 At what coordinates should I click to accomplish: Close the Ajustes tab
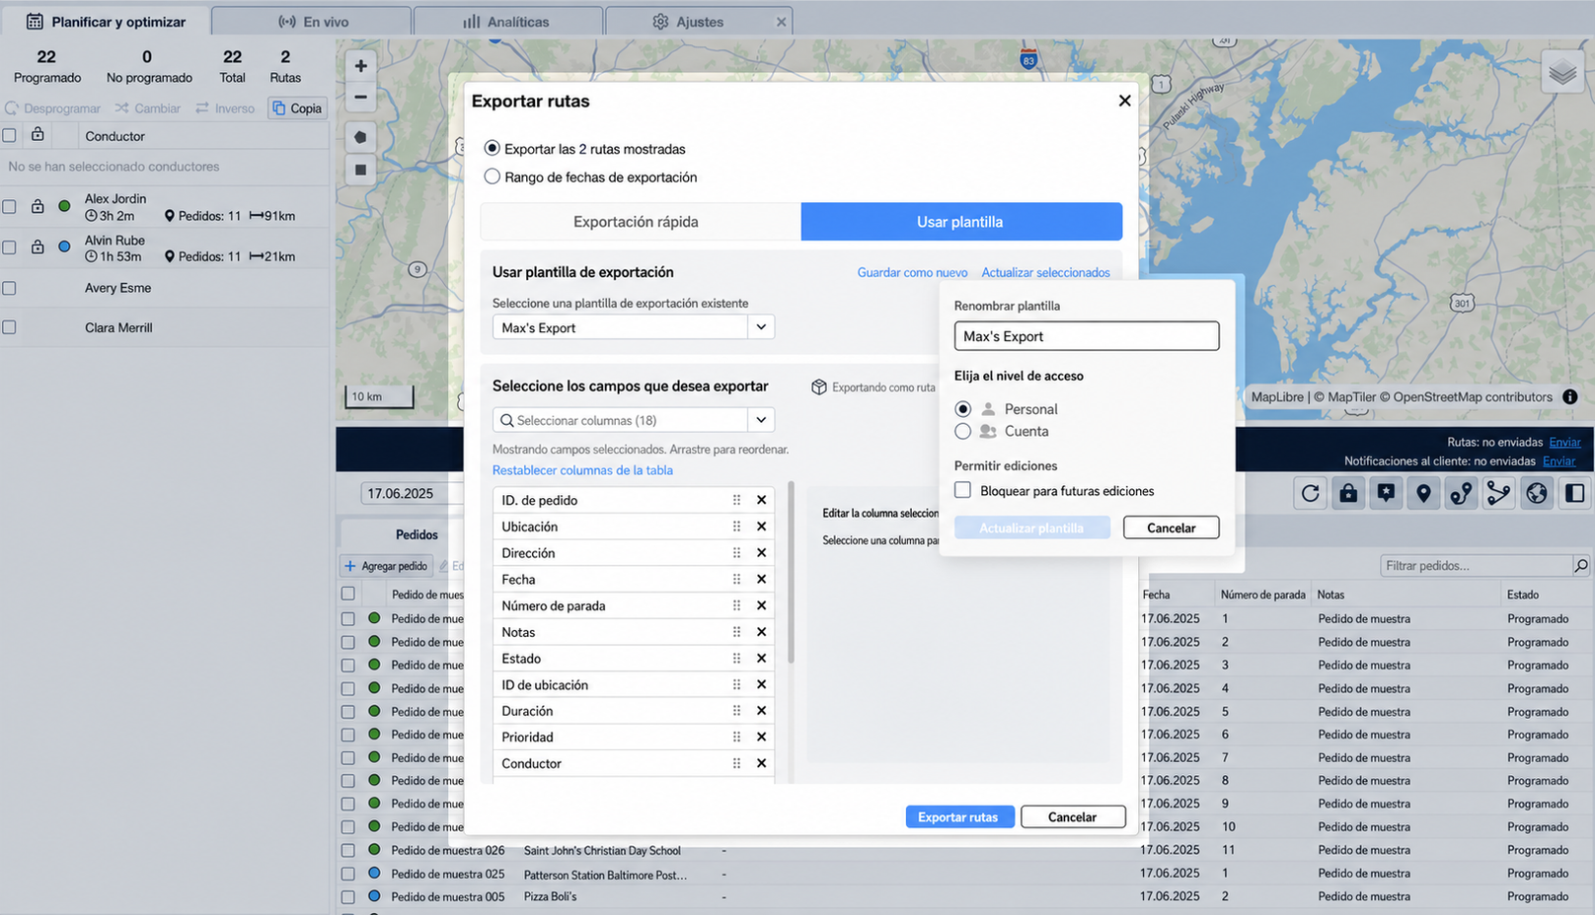pyautogui.click(x=782, y=22)
